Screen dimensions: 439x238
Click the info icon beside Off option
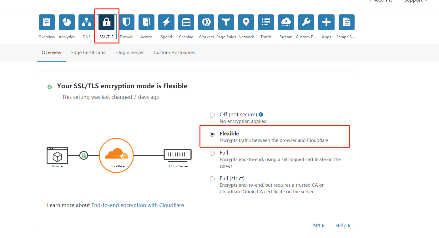coord(261,114)
